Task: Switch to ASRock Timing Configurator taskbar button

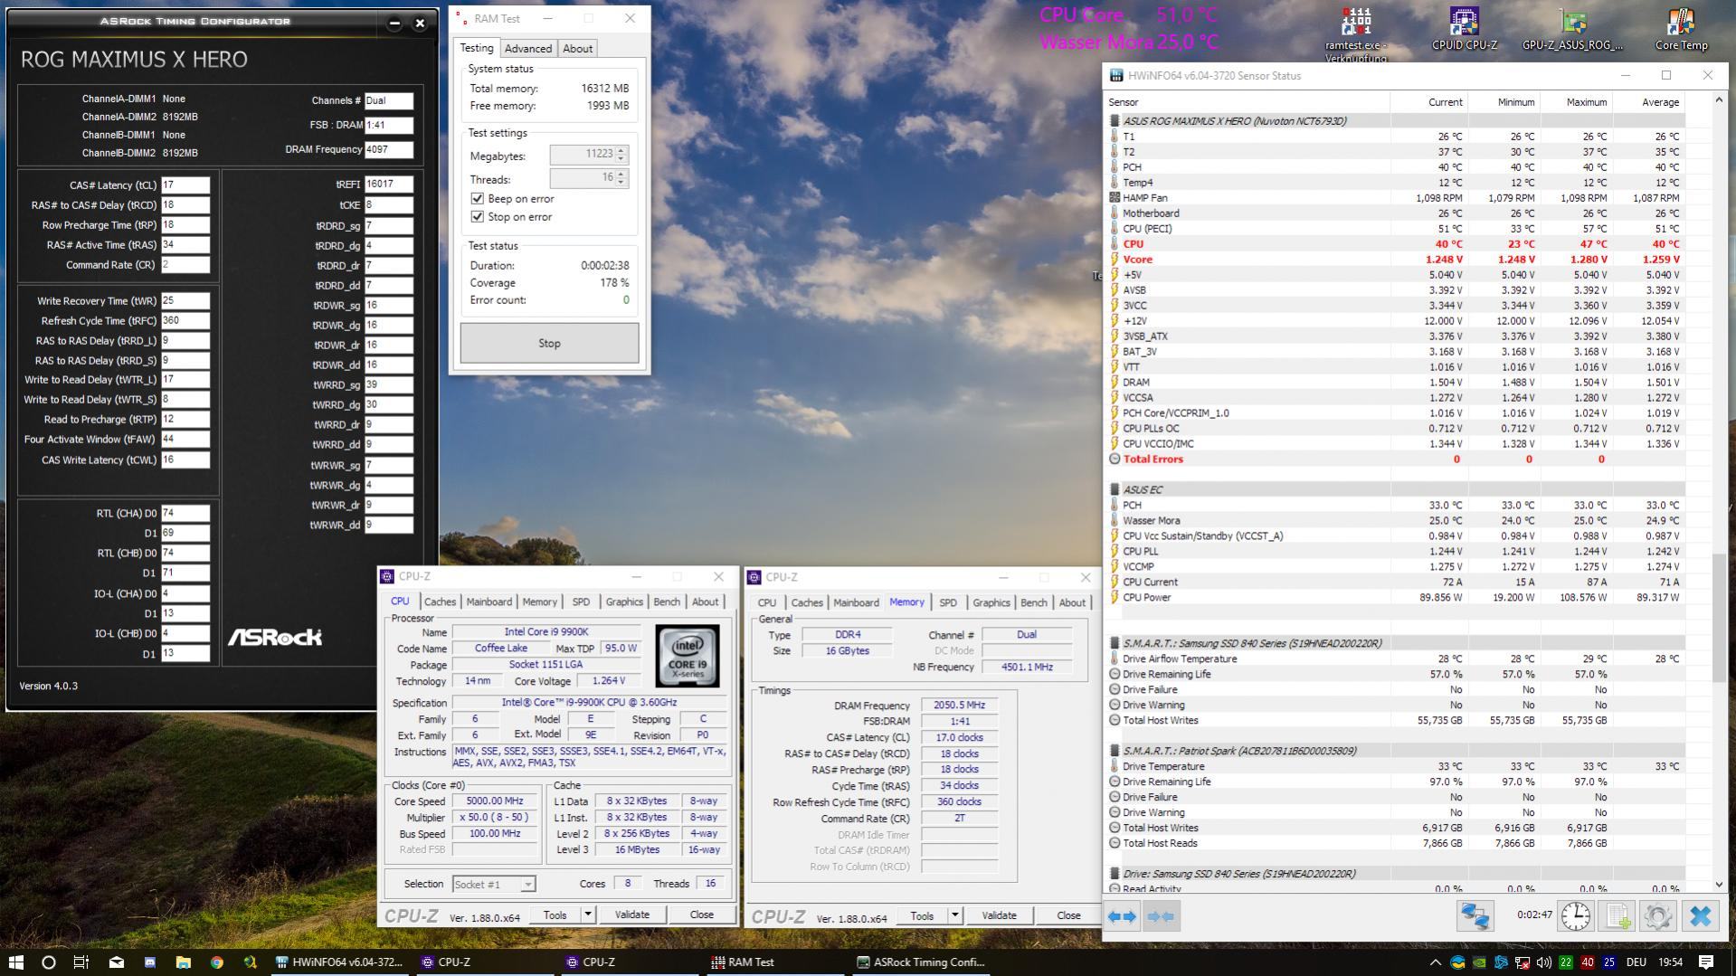Action: click(x=920, y=962)
